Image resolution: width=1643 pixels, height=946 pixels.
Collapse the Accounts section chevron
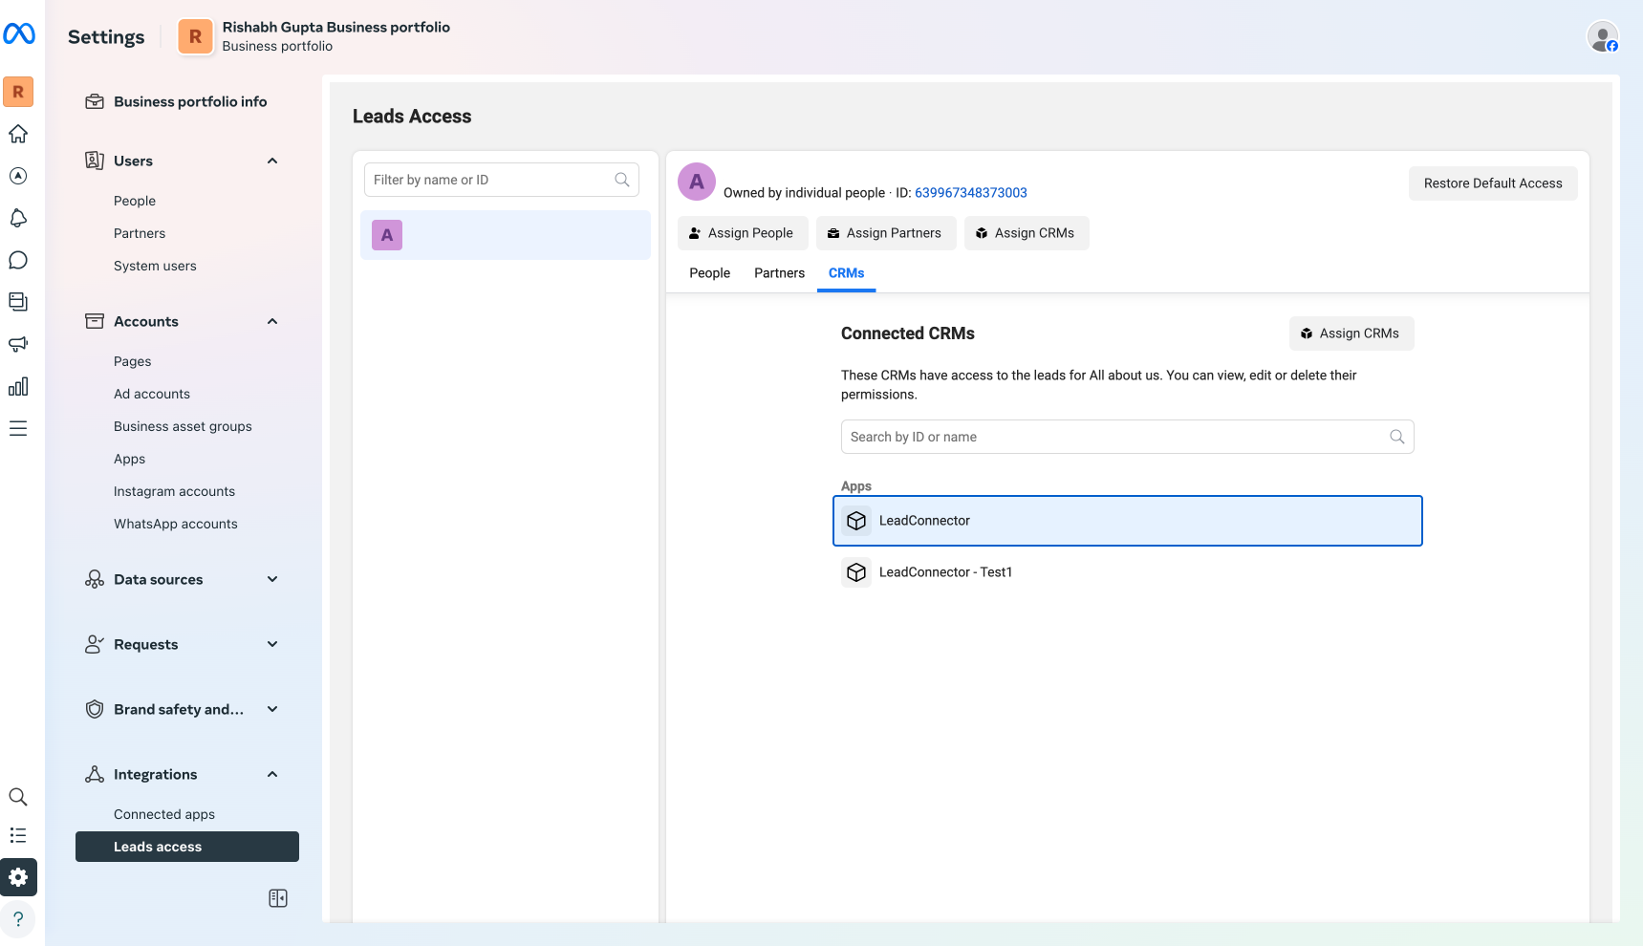click(272, 321)
